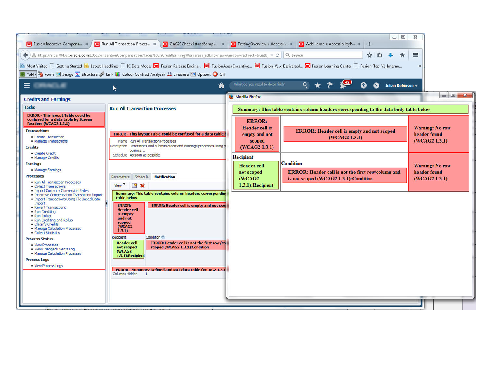Toggle accessibility toolbar Off button

click(219, 75)
